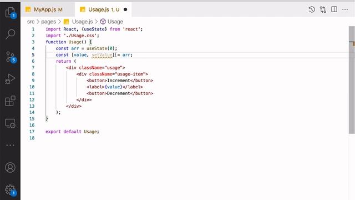Viewport: 355px width, 200px height.
Task: Open changes compare icon in editor toolbar
Action: pyautogui.click(x=323, y=9)
